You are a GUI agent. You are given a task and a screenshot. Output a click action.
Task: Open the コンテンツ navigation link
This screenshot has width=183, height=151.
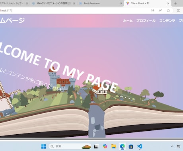[167, 21]
